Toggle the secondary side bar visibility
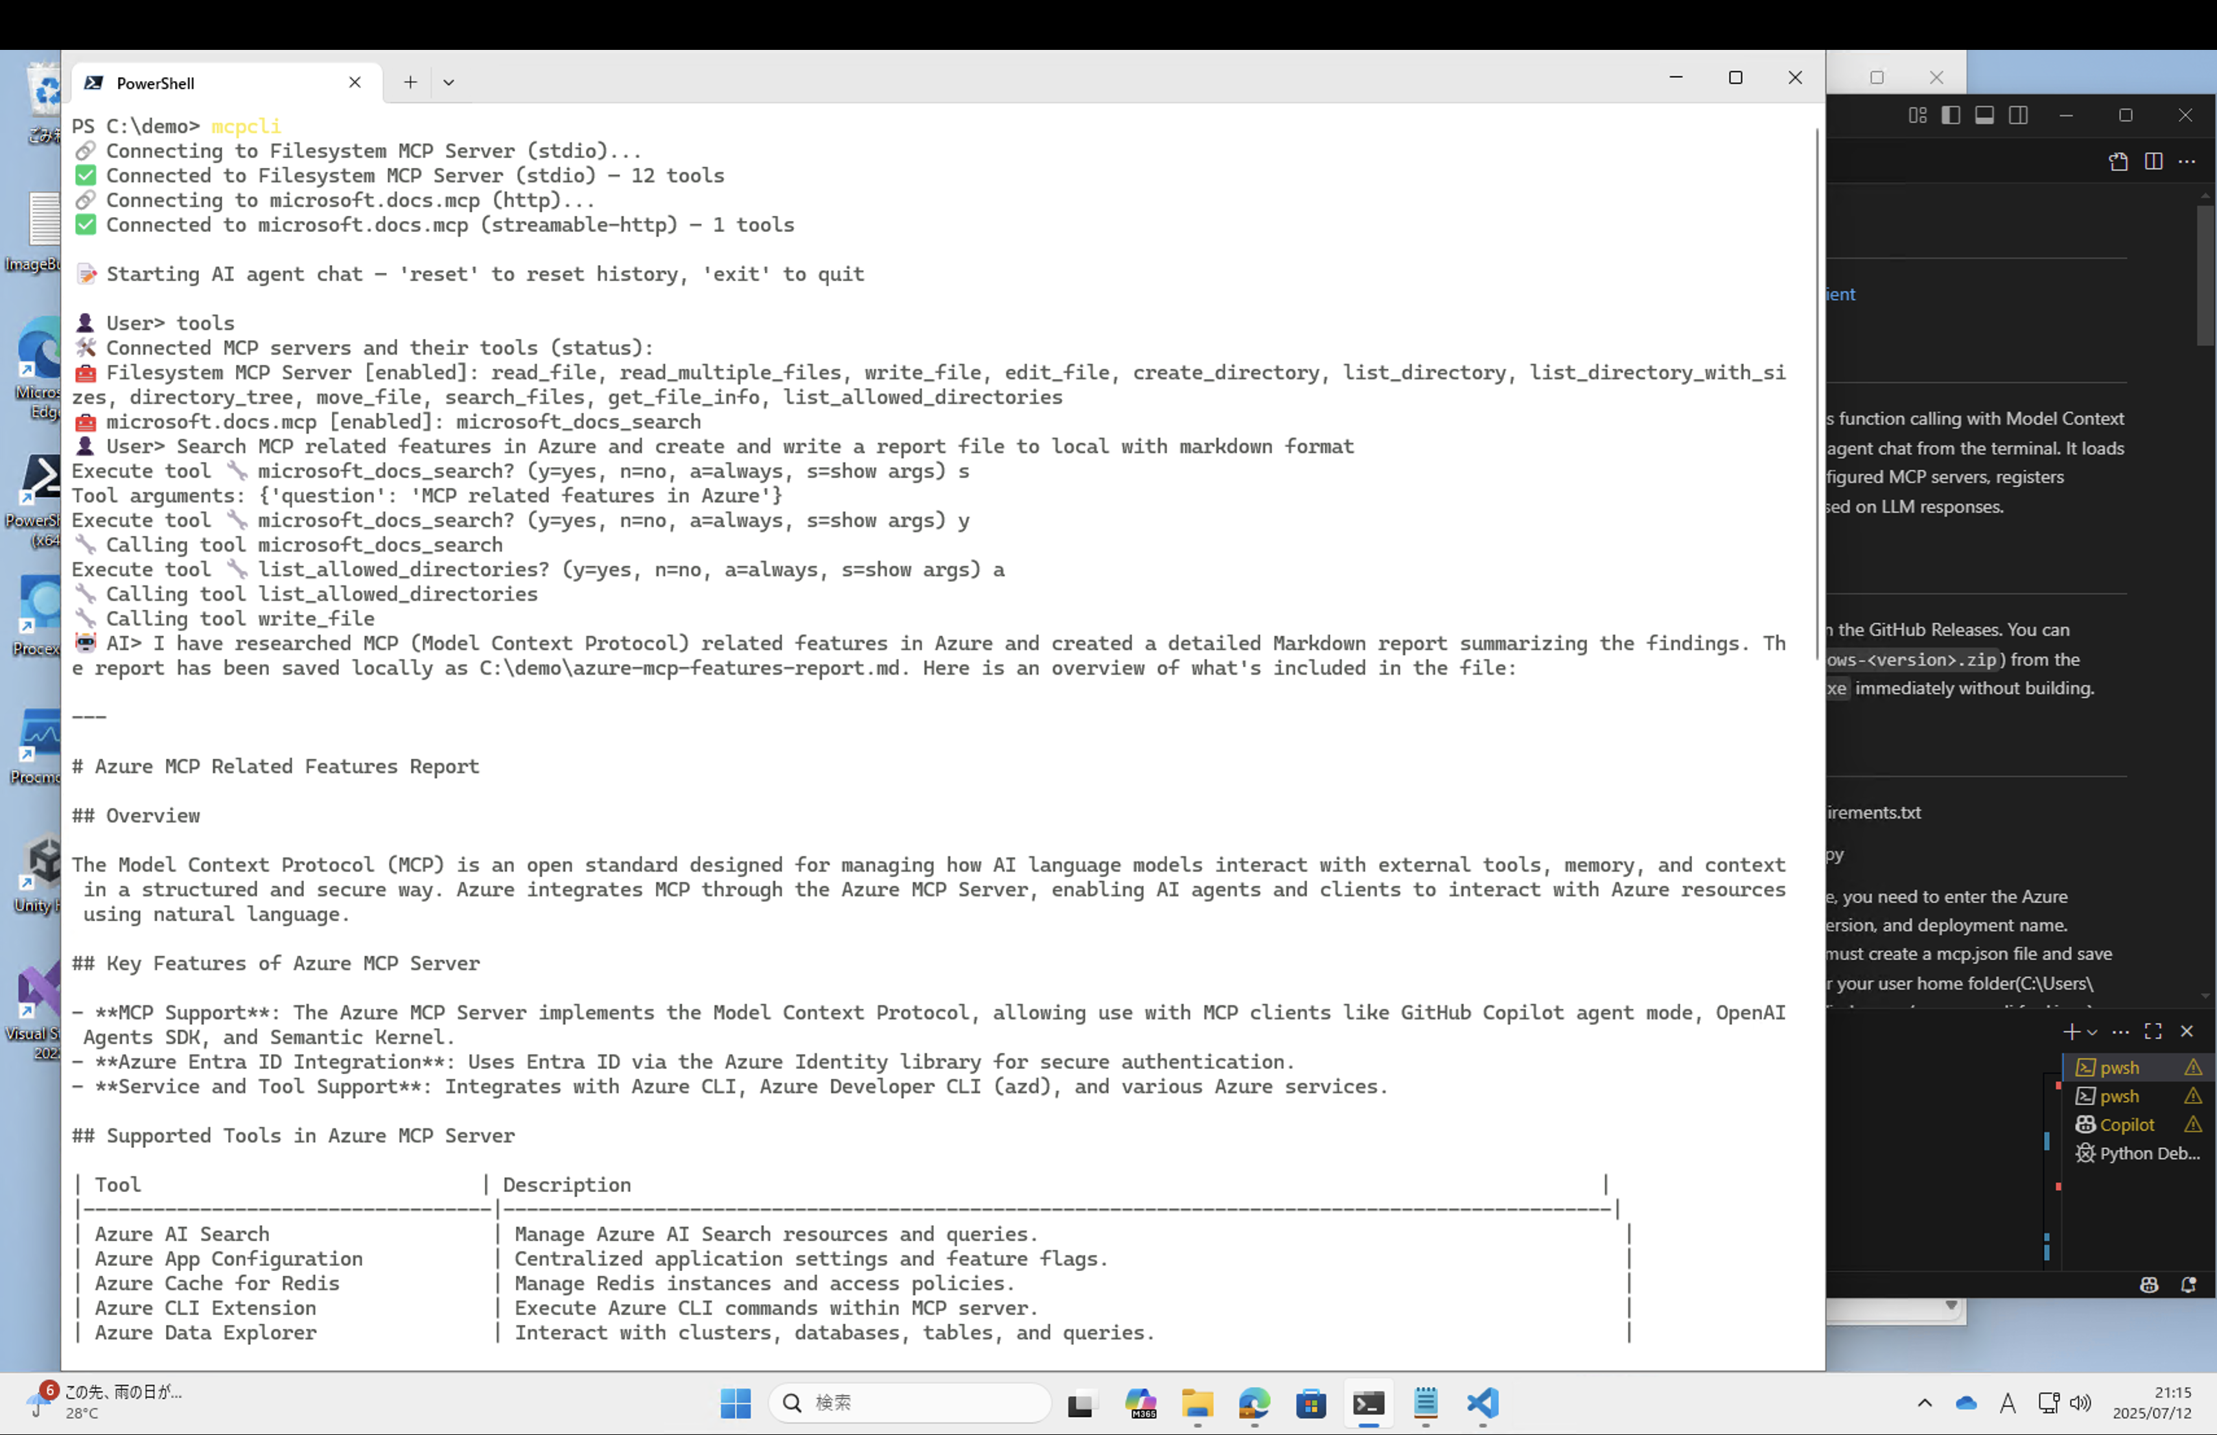 point(2019,115)
